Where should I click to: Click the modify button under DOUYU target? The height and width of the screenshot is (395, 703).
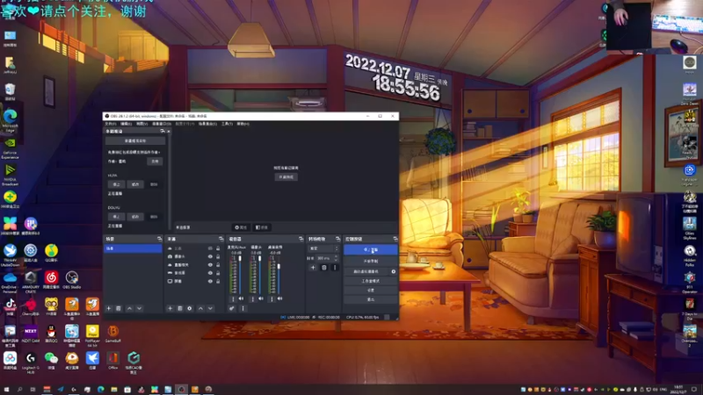click(x=135, y=216)
